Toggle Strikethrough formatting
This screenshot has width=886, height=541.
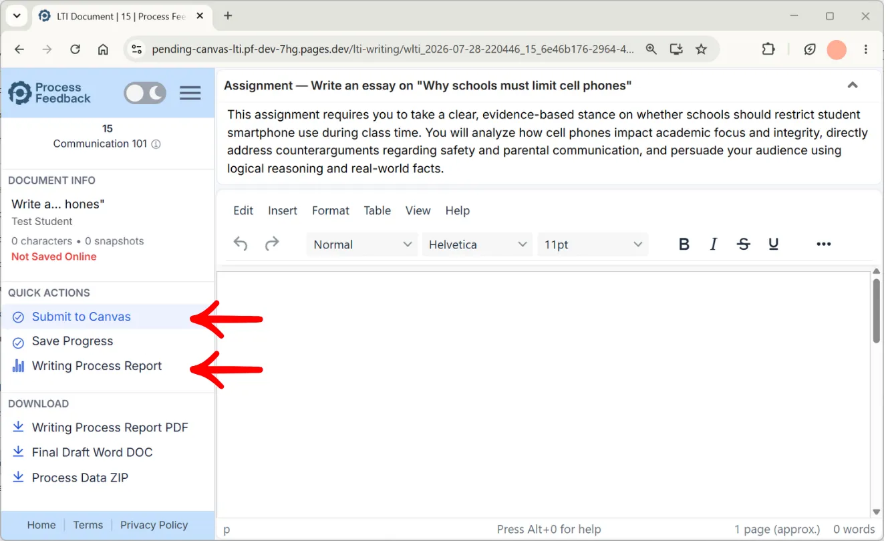click(x=743, y=244)
